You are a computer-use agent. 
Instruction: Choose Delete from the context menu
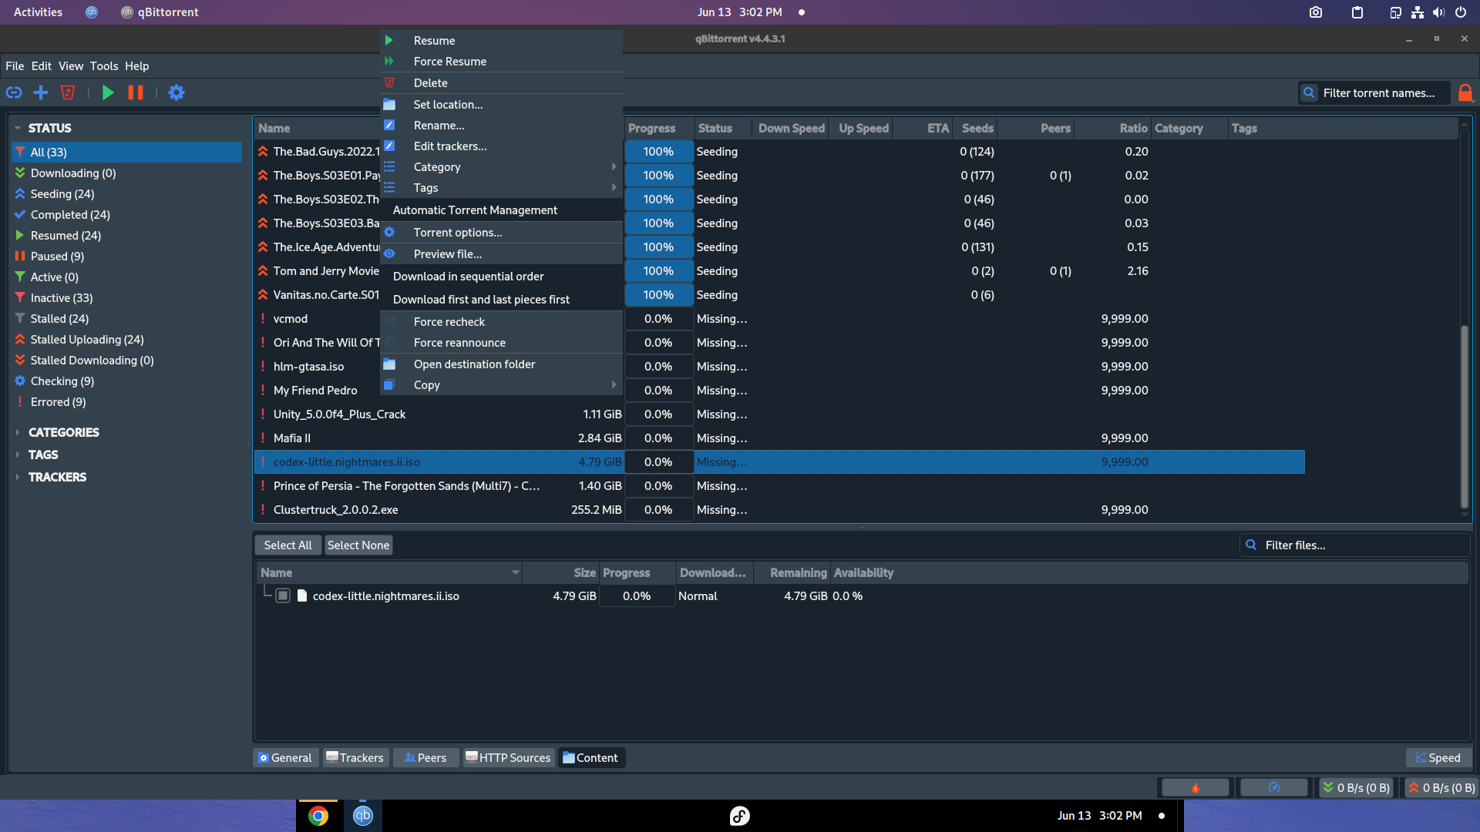(501, 83)
